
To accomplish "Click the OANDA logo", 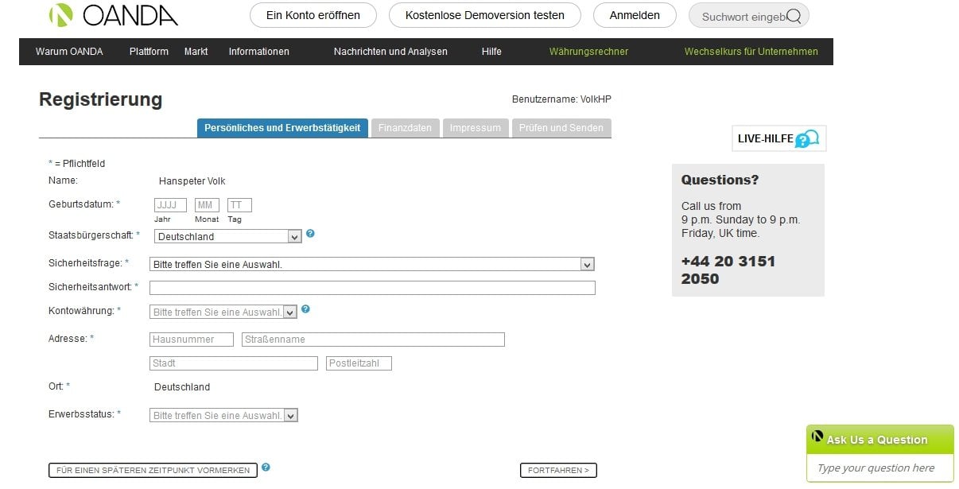I will pyautogui.click(x=113, y=15).
